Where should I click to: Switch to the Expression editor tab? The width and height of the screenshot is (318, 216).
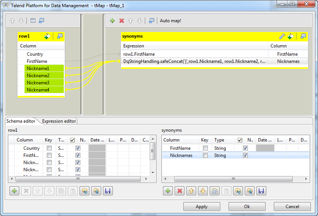point(59,121)
